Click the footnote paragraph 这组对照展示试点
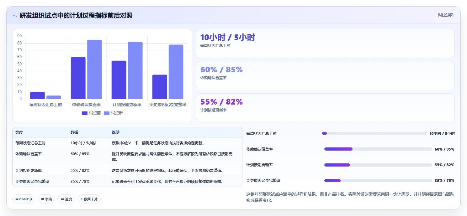 (x=350, y=197)
